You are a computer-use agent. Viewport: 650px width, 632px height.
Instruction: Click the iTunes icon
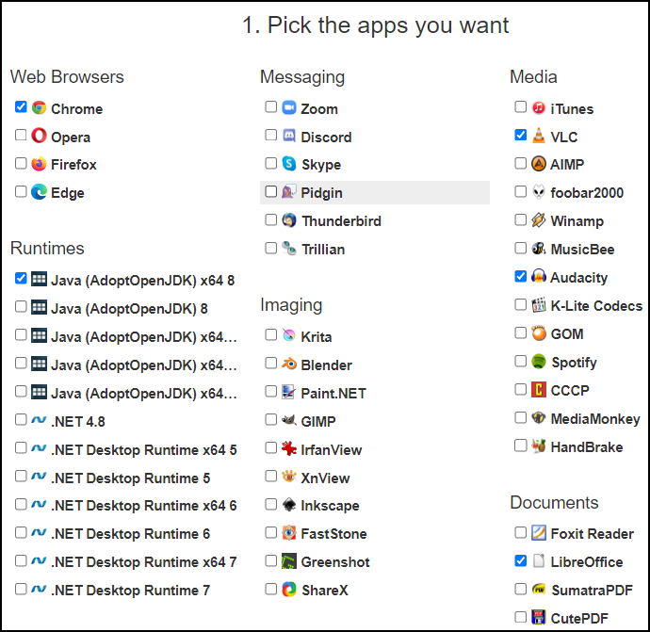tap(539, 107)
